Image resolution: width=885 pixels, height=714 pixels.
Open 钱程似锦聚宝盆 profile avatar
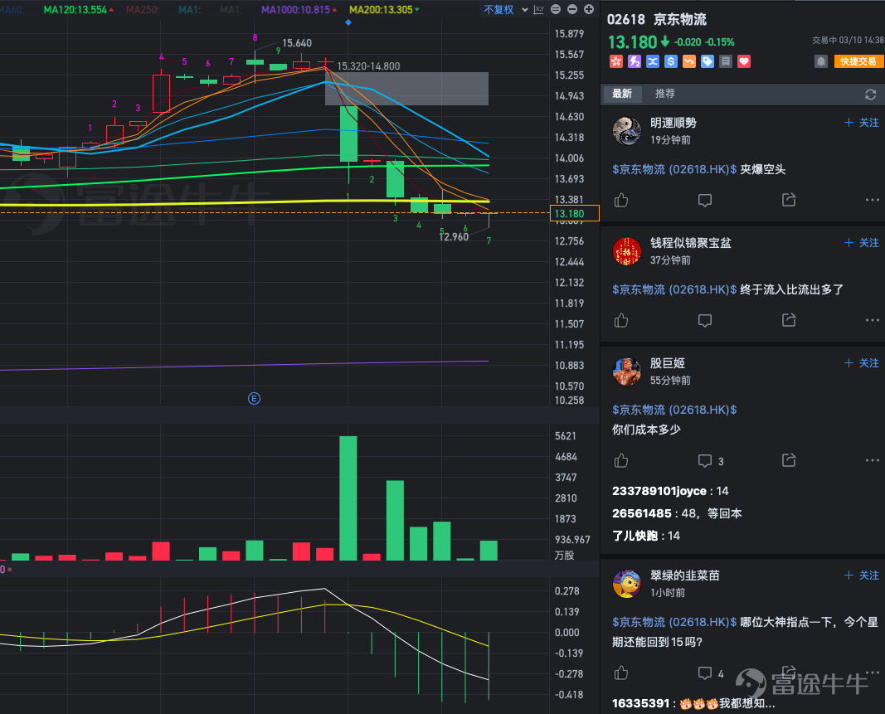(x=627, y=250)
